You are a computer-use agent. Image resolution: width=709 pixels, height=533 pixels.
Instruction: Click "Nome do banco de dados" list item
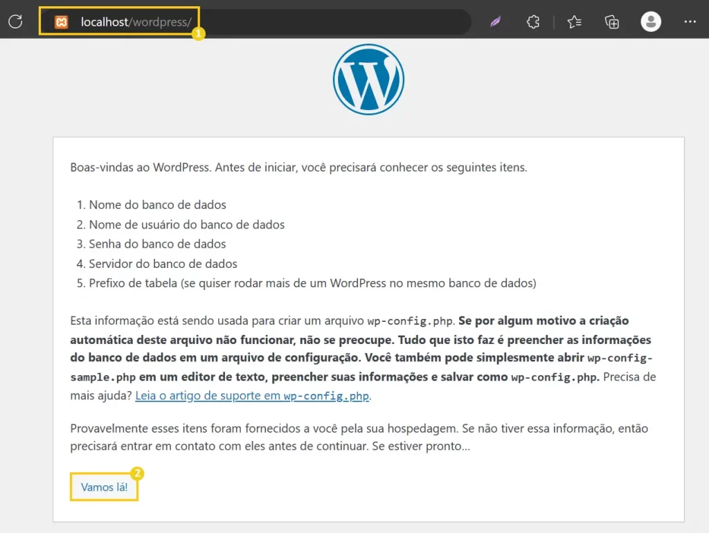pos(157,205)
